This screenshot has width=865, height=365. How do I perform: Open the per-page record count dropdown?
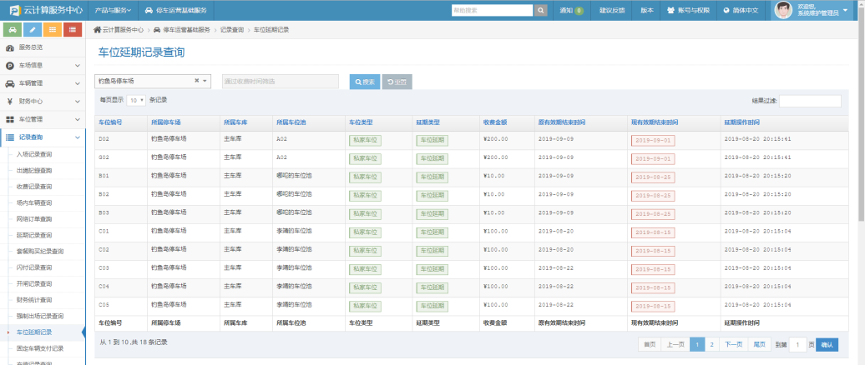136,99
